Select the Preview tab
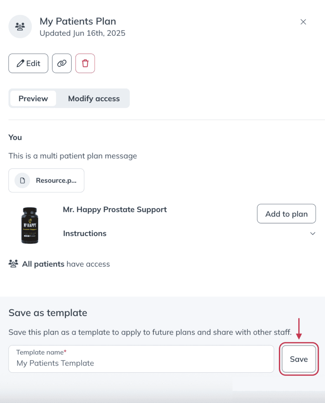The height and width of the screenshot is (403, 325). (33, 98)
